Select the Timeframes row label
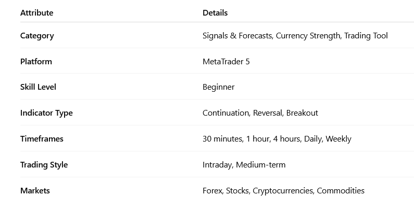 42,139
